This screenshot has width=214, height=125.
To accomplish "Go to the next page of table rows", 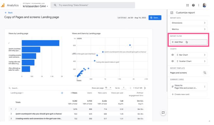I will coord(145,88).
